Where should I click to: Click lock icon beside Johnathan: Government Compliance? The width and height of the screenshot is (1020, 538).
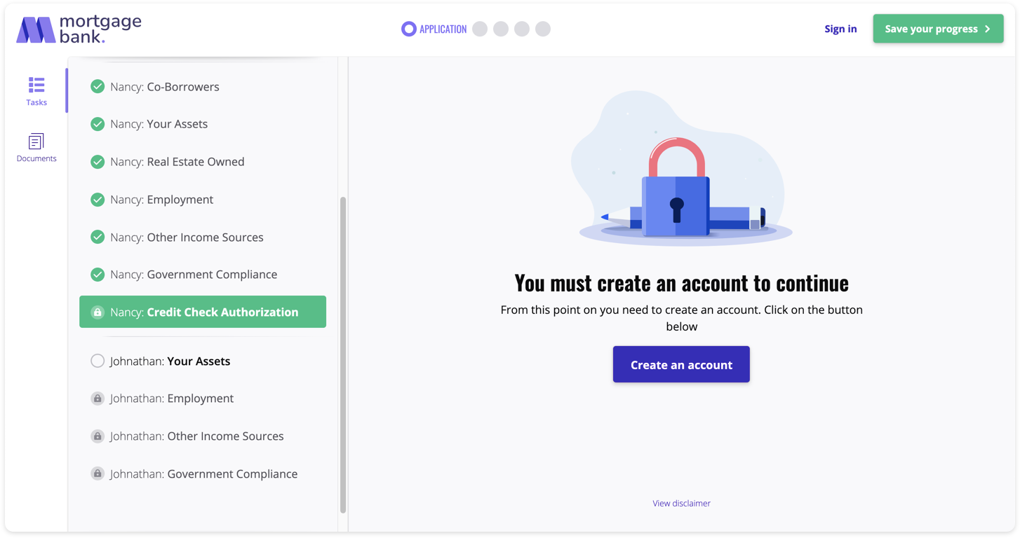98,474
